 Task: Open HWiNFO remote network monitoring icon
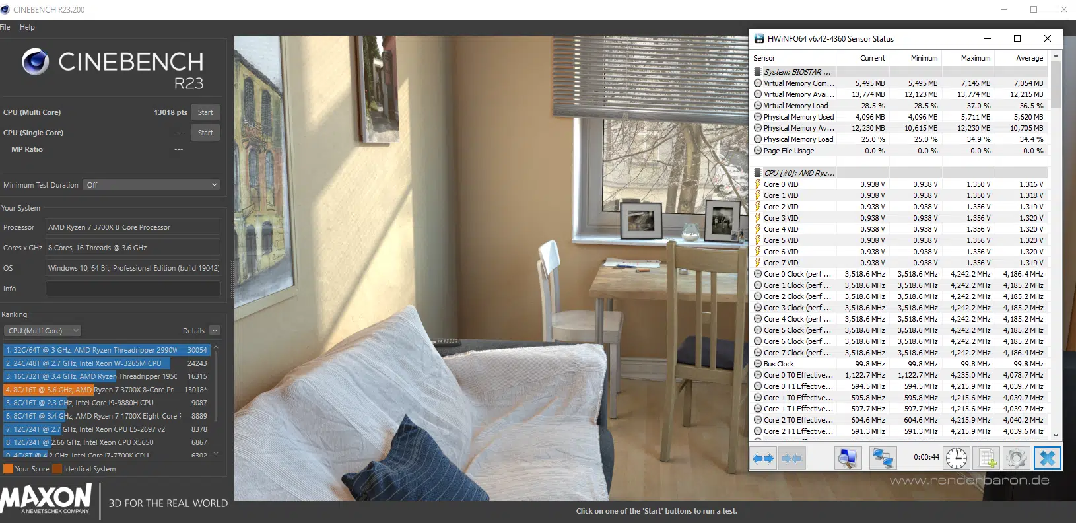[x=883, y=458]
